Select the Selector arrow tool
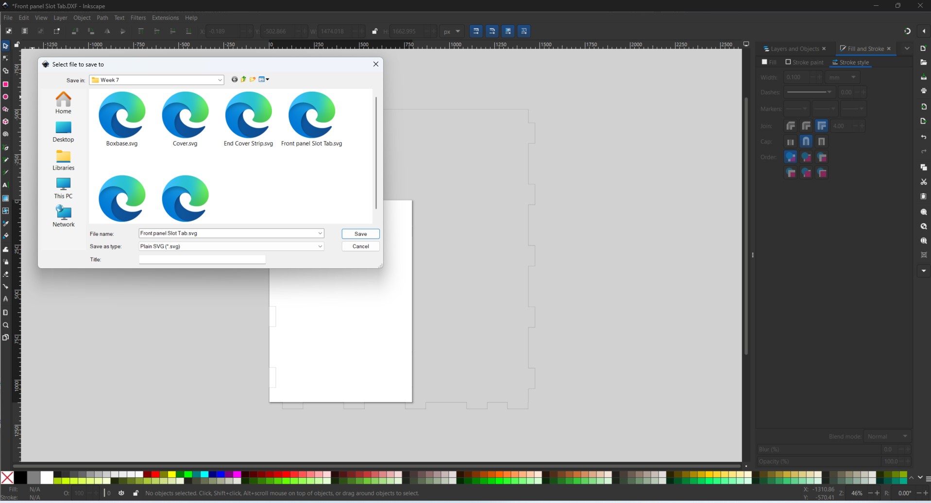 [6, 46]
